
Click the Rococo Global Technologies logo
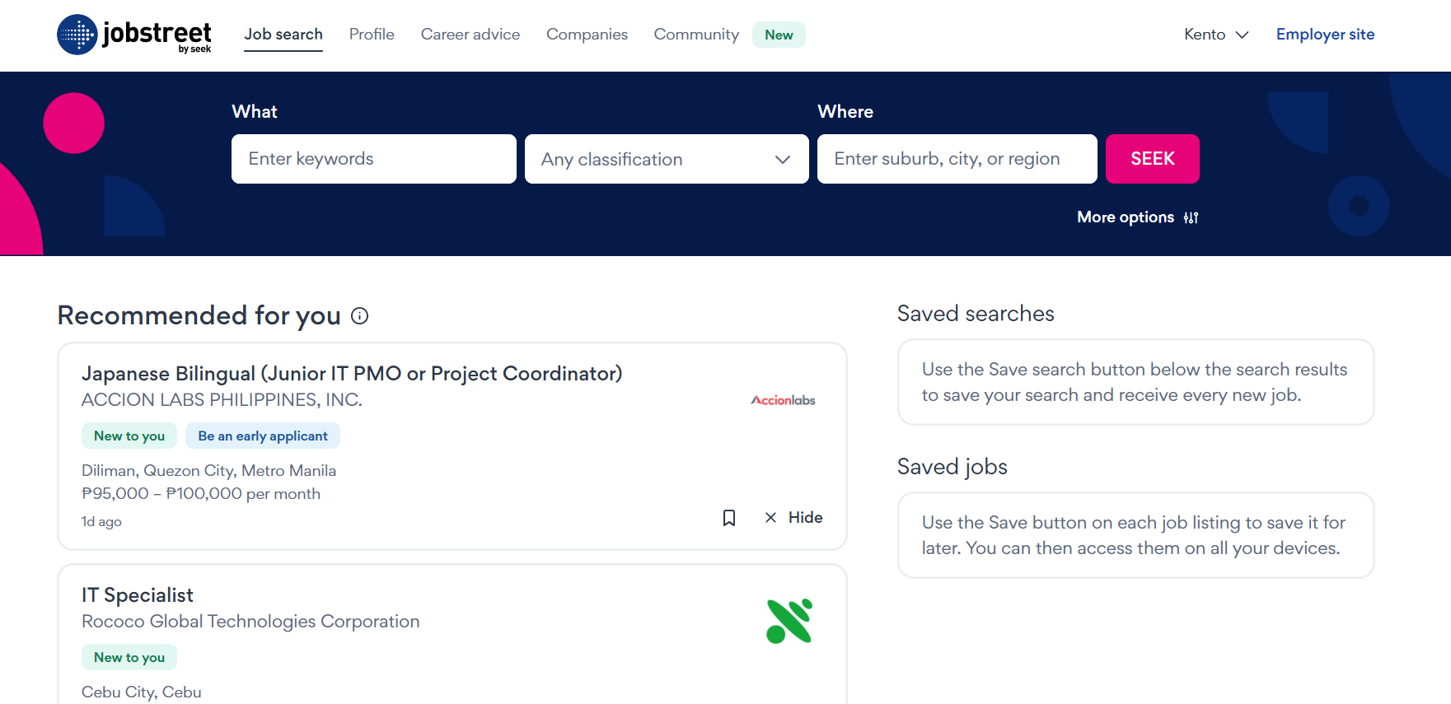(789, 622)
